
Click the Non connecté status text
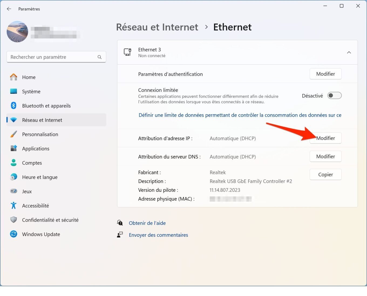point(152,56)
